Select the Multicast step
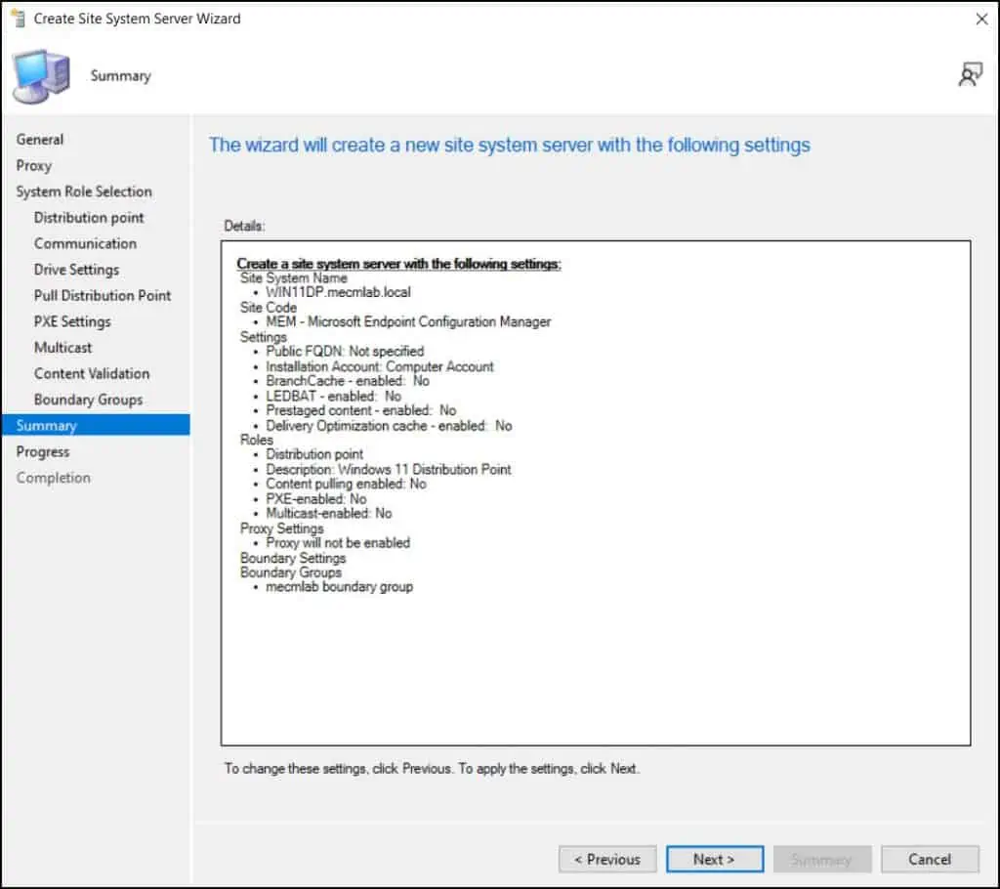The image size is (1000, 889). coord(63,348)
